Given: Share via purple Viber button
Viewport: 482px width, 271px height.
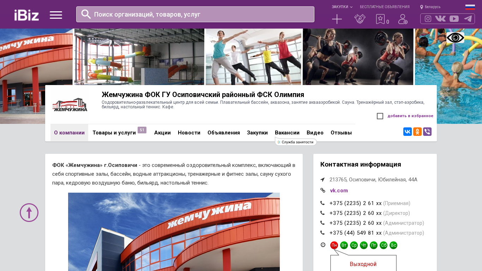Looking at the screenshot, I should point(427,132).
